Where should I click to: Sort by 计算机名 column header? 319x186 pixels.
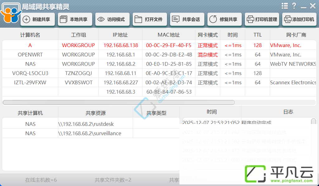coord(30,35)
